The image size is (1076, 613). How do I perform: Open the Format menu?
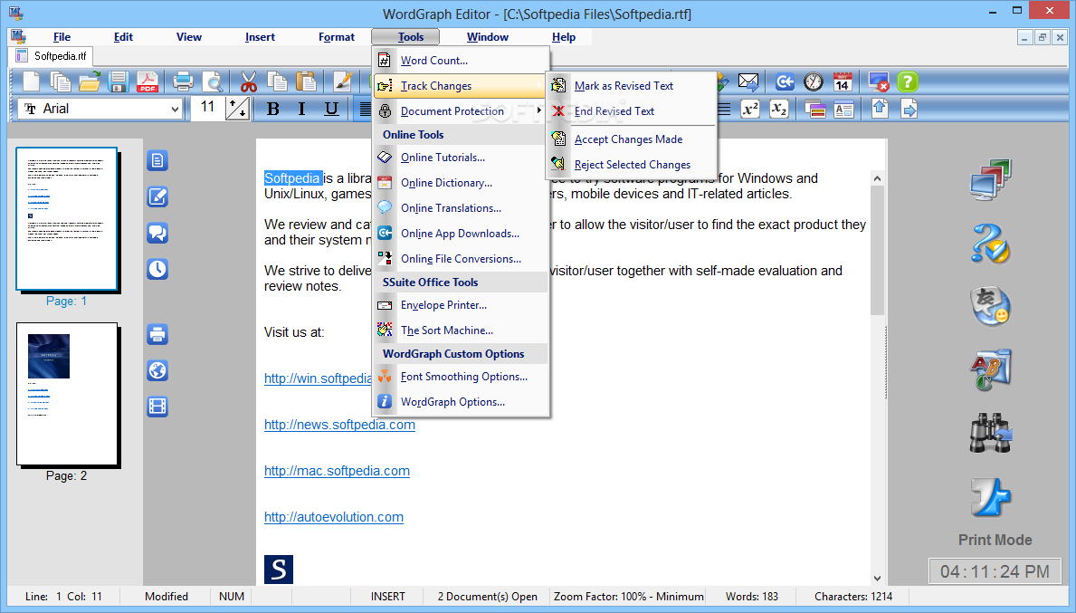tap(337, 37)
